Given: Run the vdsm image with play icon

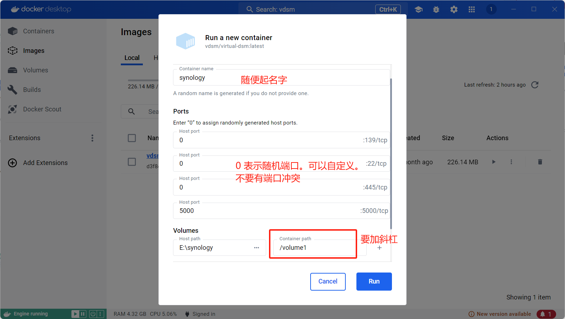Looking at the screenshot, I should (494, 162).
